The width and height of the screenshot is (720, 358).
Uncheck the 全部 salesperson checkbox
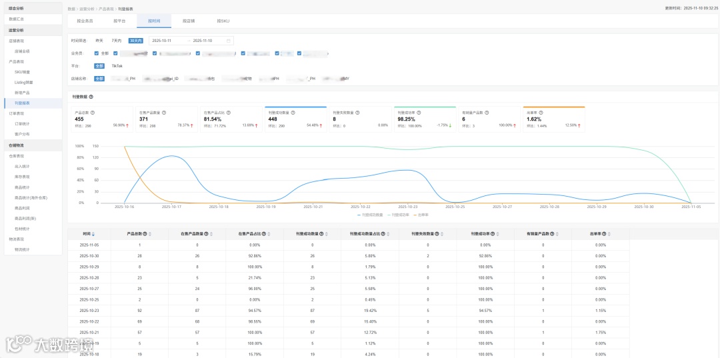[x=96, y=53]
